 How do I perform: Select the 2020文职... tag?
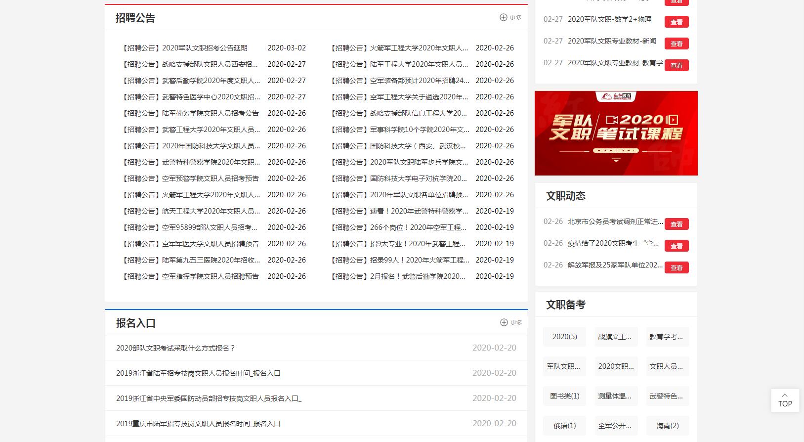pyautogui.click(x=616, y=366)
